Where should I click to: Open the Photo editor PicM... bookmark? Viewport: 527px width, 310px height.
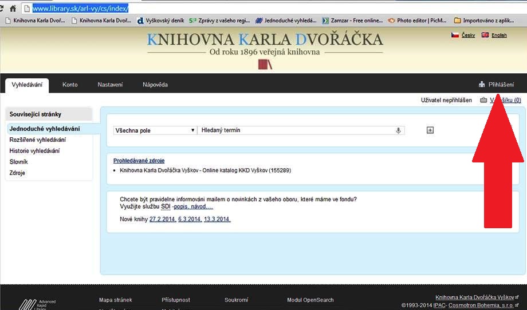point(417,21)
